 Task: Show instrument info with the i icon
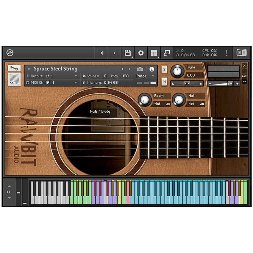click(152, 69)
